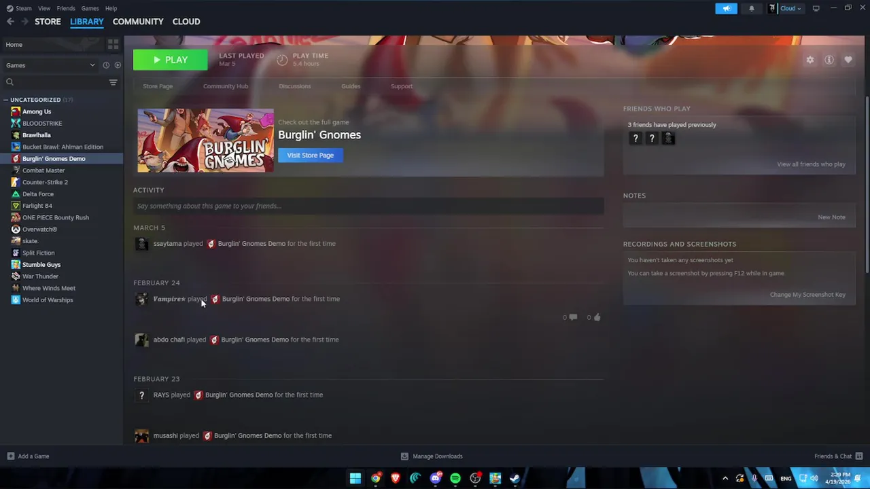
Task: Collapse the UNCATEGORIZED category
Action: point(5,100)
